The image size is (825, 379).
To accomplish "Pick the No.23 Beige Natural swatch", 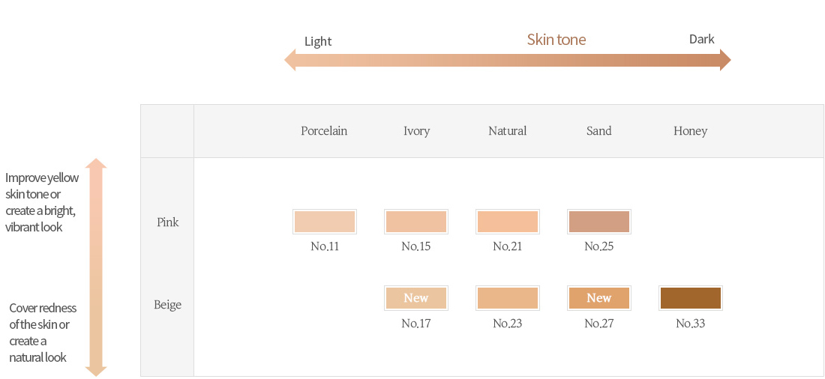I will (508, 298).
